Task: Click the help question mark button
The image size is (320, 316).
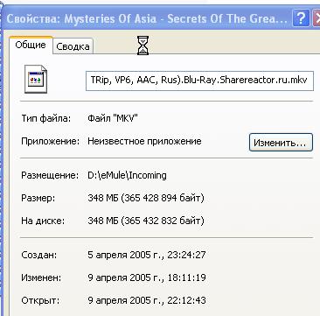Action: (x=301, y=19)
